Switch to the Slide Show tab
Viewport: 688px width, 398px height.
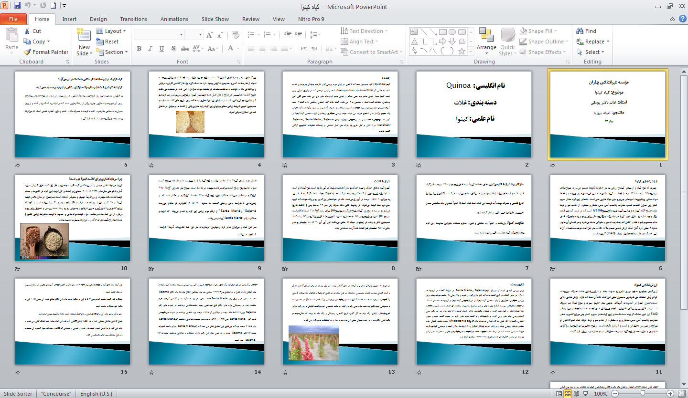click(x=215, y=19)
